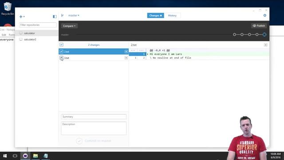This screenshot has height=160, width=284.
Task: Open the Recycle Bin desktop icon
Action: [8, 8]
